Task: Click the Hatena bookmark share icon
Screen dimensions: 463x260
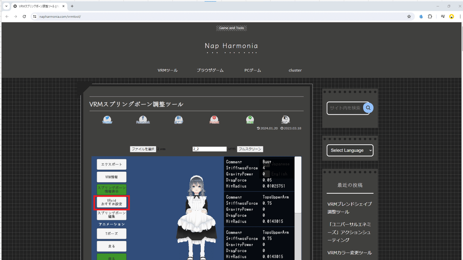Action: 179,120
